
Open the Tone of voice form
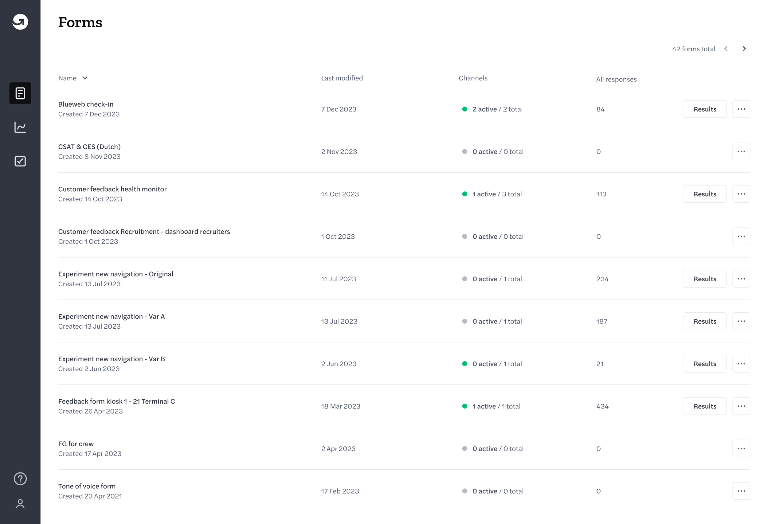87,486
